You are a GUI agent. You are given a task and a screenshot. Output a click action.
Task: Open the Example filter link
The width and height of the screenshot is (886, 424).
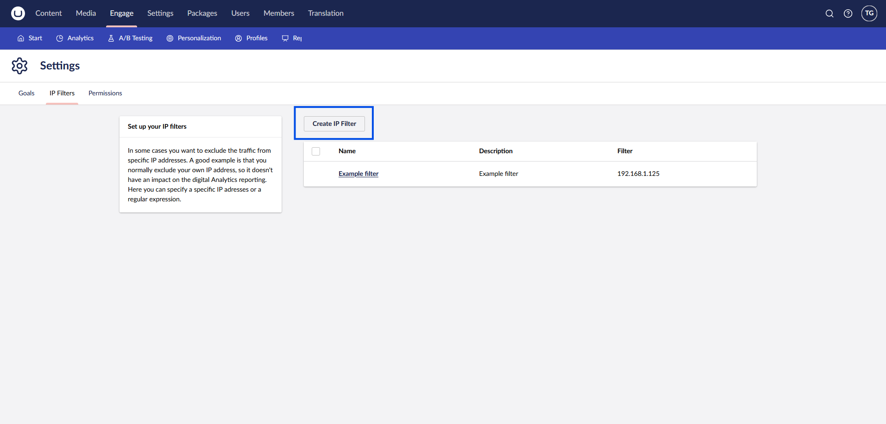(x=358, y=174)
